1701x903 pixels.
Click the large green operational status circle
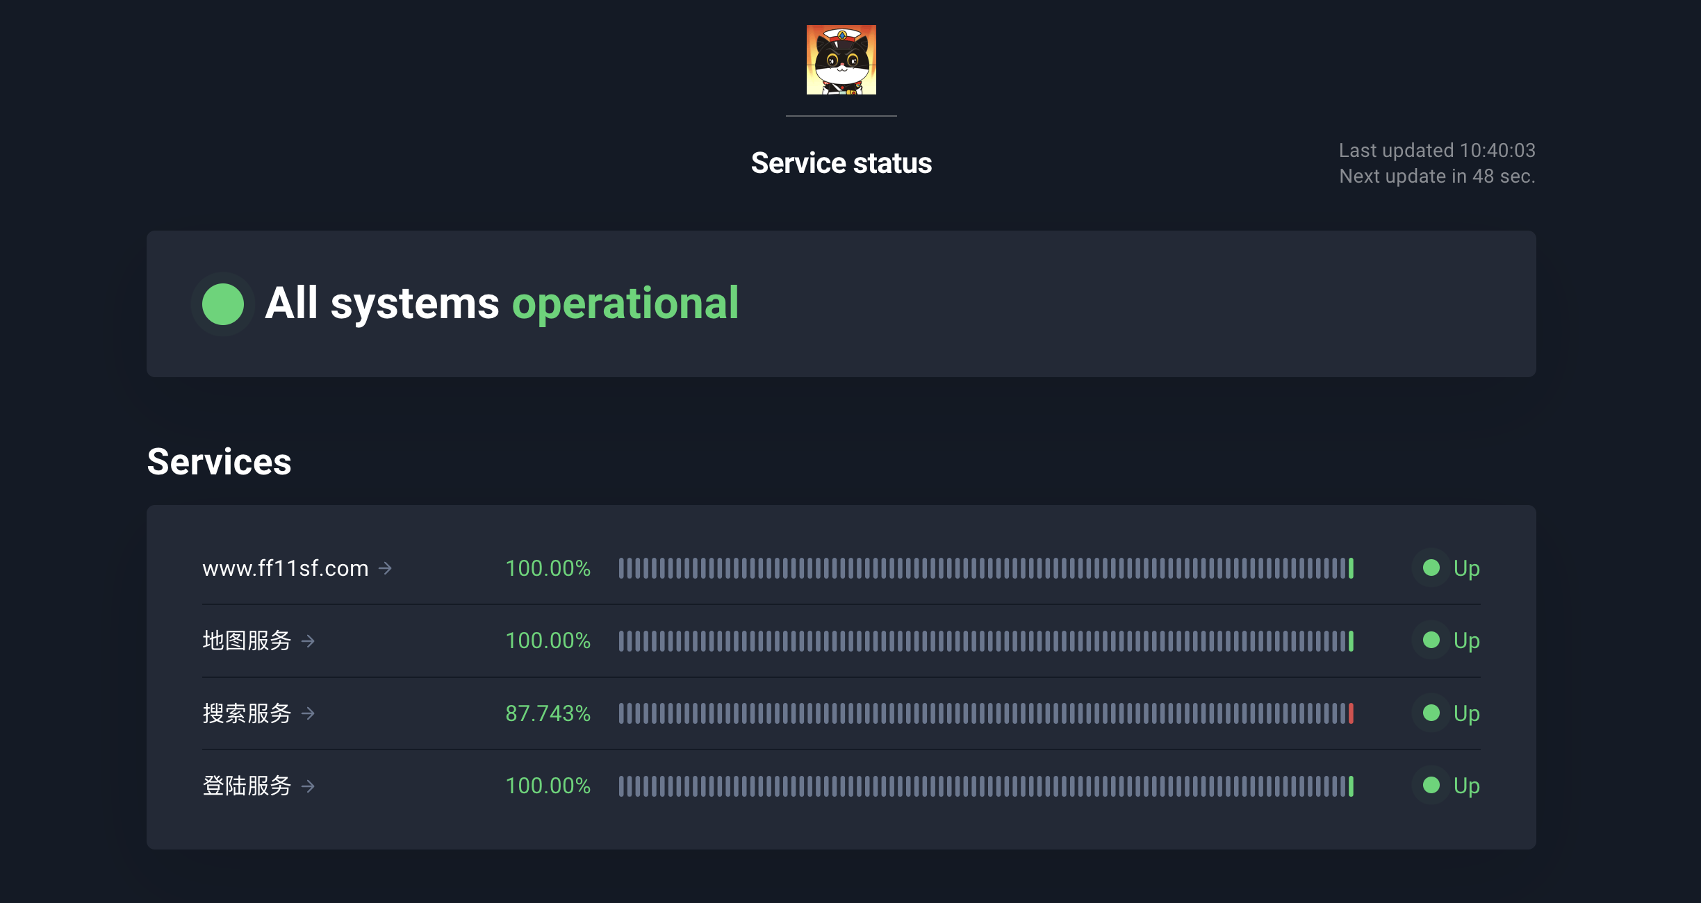(222, 304)
